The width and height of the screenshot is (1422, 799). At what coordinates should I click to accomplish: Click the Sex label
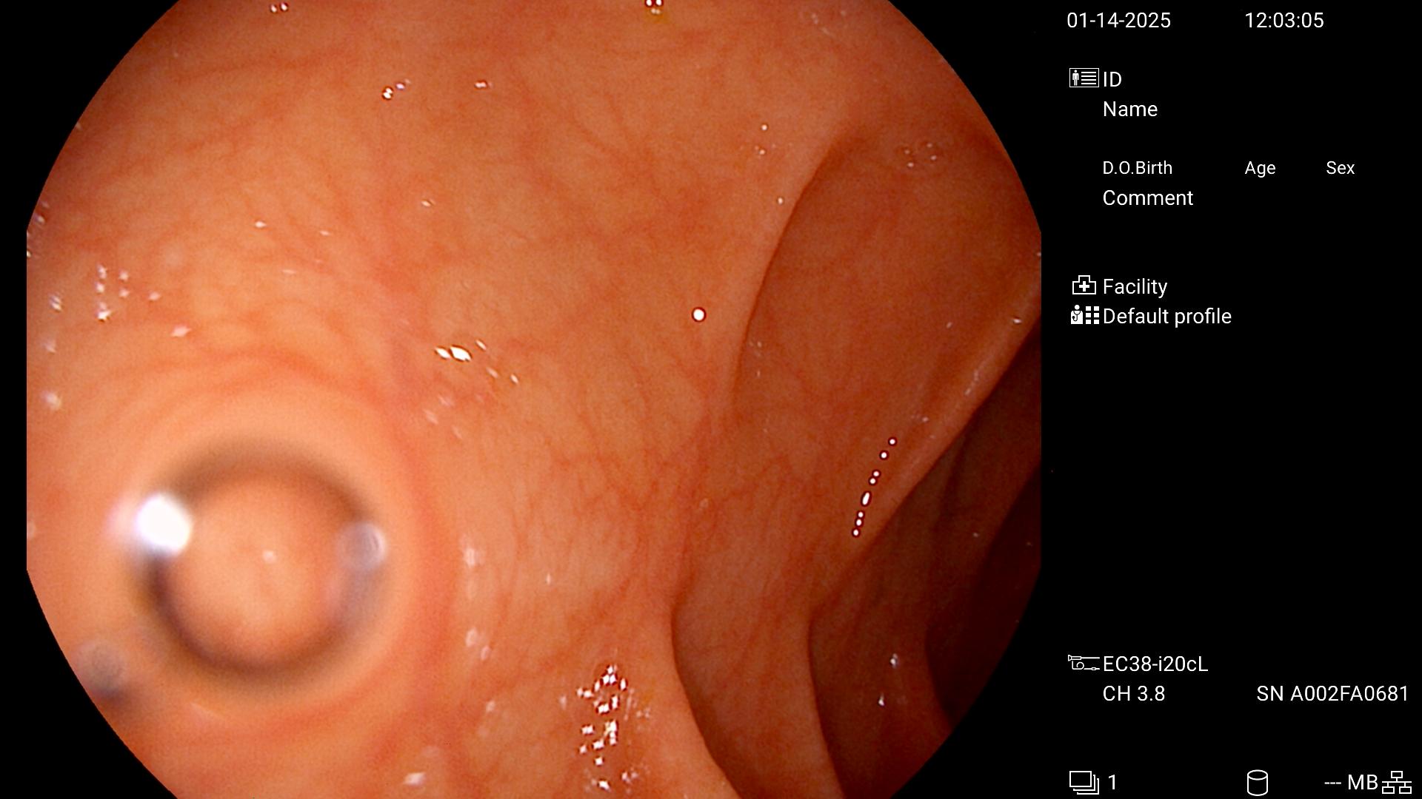(x=1340, y=168)
